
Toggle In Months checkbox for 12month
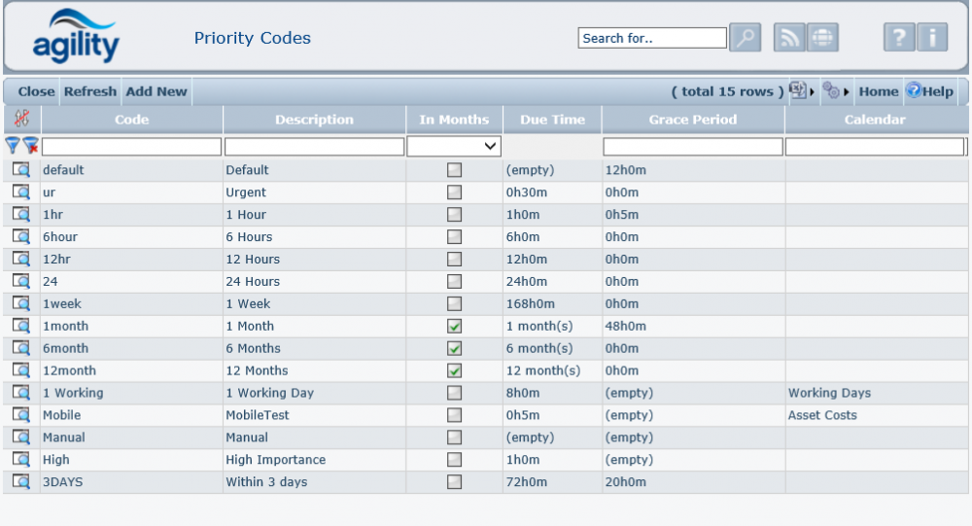[x=454, y=371]
